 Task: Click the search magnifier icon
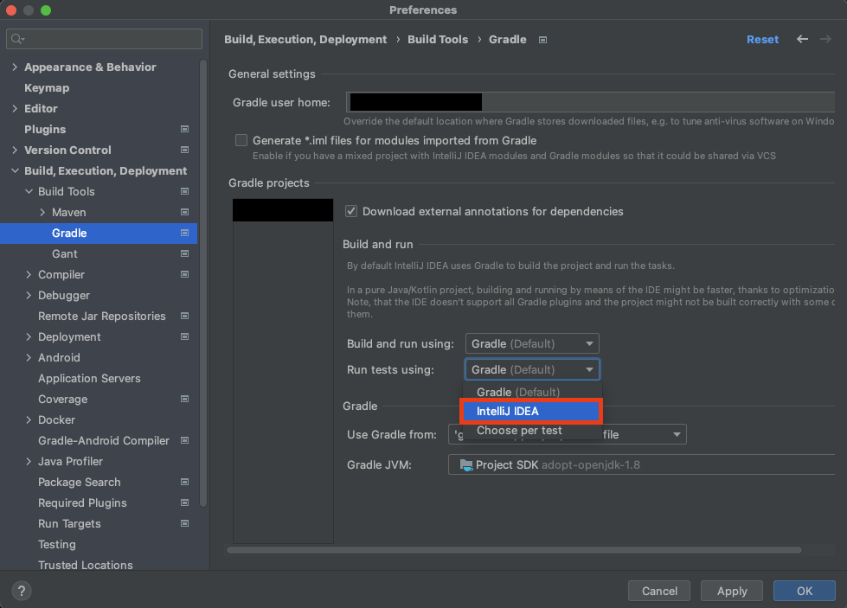tap(17, 39)
